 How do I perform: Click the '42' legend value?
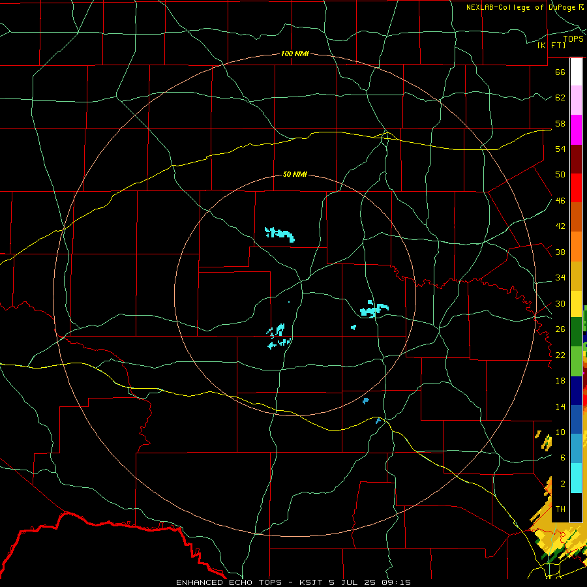(560, 226)
